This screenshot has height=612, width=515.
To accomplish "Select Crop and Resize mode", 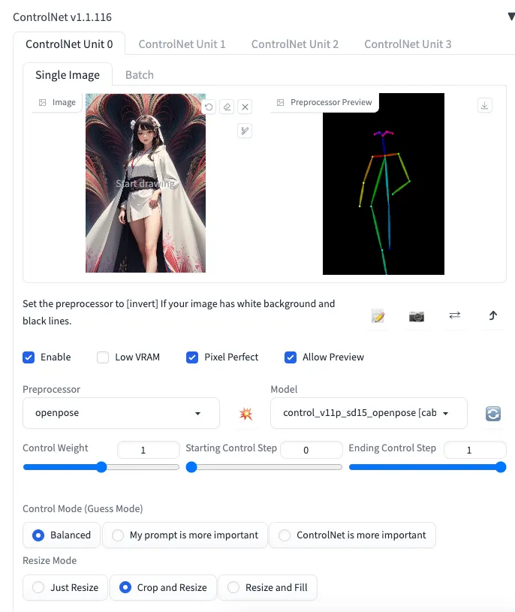I will (163, 587).
